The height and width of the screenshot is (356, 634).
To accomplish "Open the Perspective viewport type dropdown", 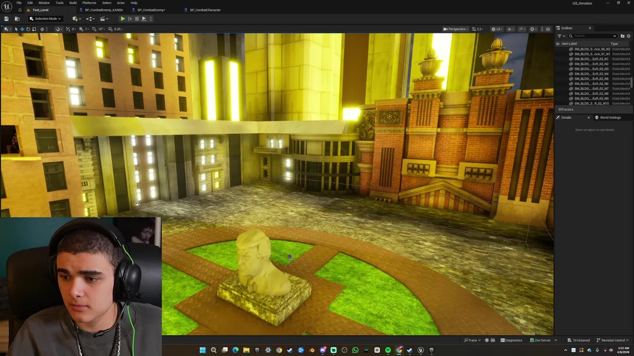I will click(x=456, y=29).
